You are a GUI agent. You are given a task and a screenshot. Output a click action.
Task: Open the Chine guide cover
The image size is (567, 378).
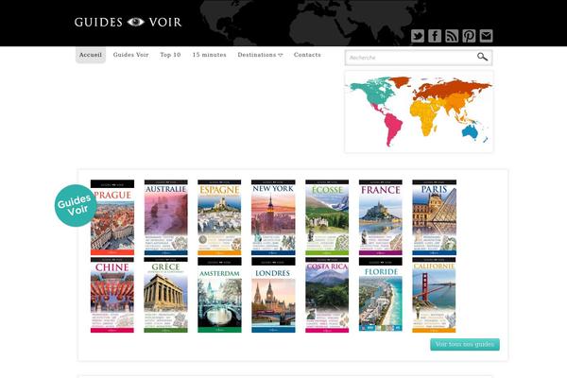112,295
